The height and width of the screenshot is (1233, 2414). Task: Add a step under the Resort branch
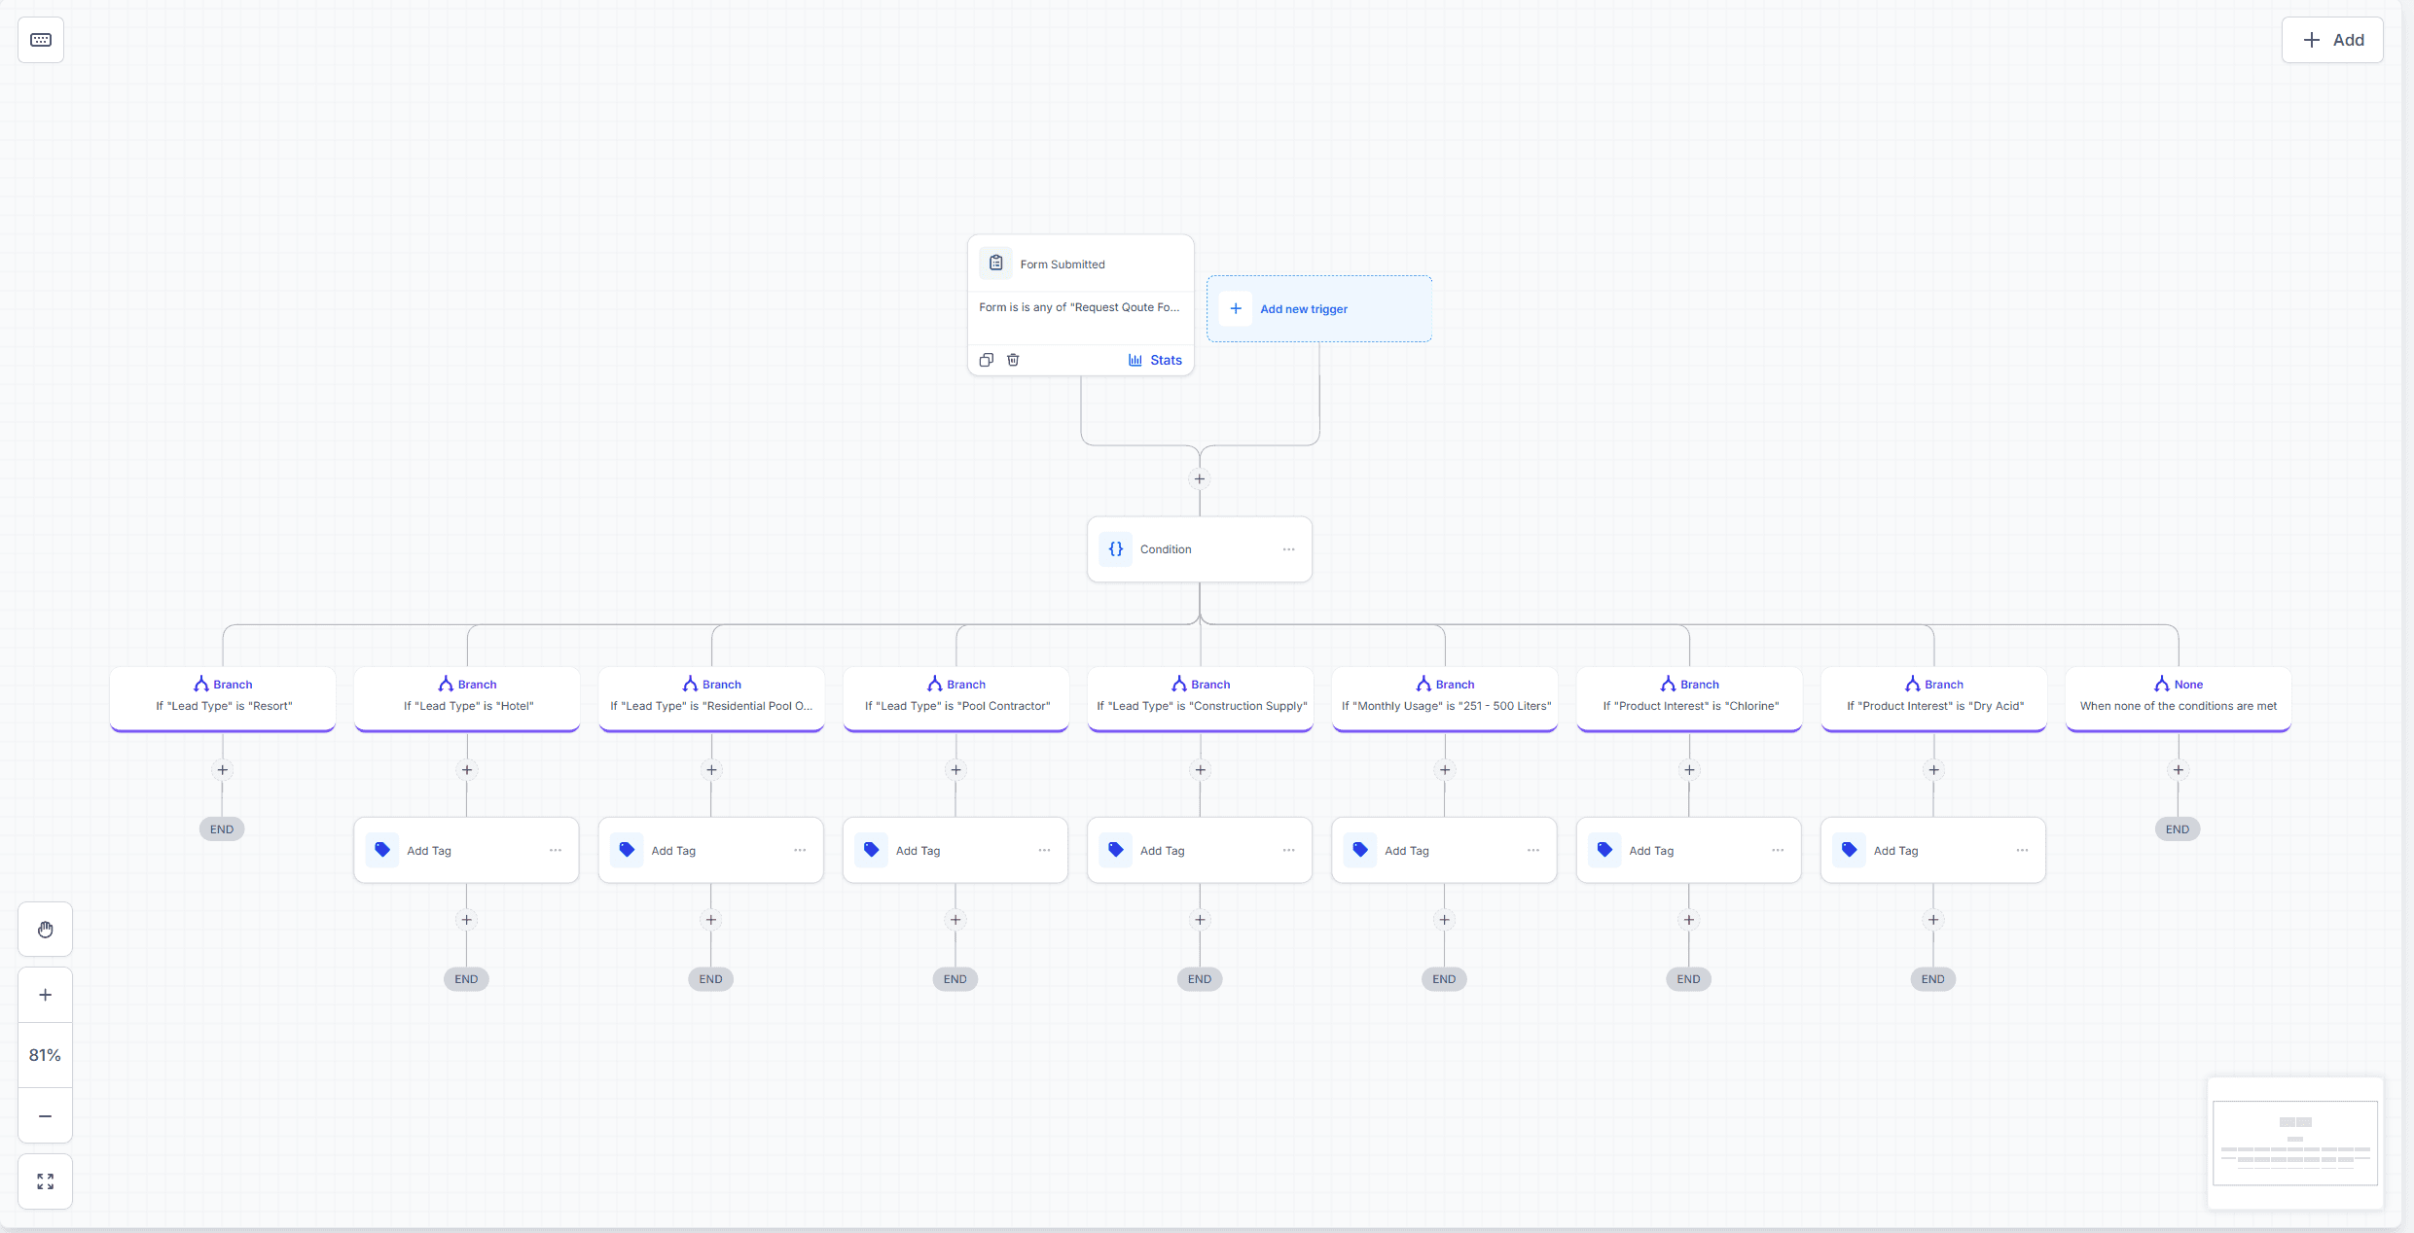pos(223,770)
